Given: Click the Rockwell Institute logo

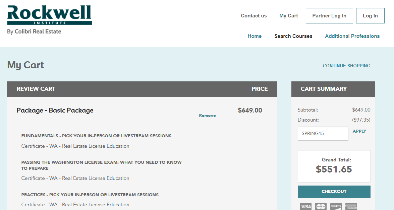Looking at the screenshot, I should pos(49,16).
